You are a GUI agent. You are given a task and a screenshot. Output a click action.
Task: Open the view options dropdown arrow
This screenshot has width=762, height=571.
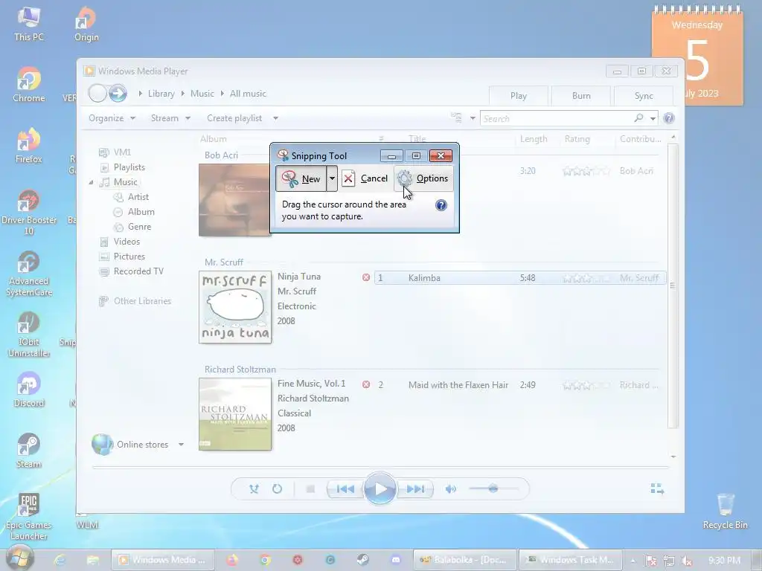(x=473, y=118)
